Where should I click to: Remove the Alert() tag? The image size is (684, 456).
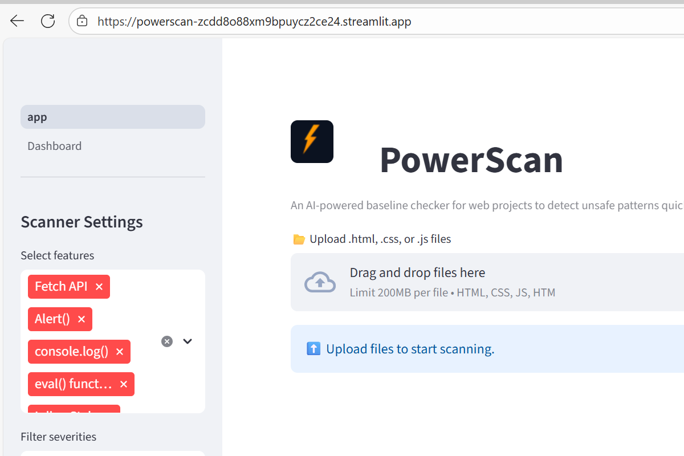coord(81,319)
